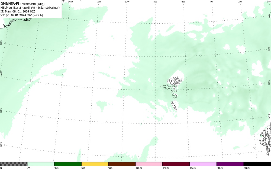The image size is (271, 170).
Task: Click the '63N' label on right edge
Action: (x=269, y=49)
